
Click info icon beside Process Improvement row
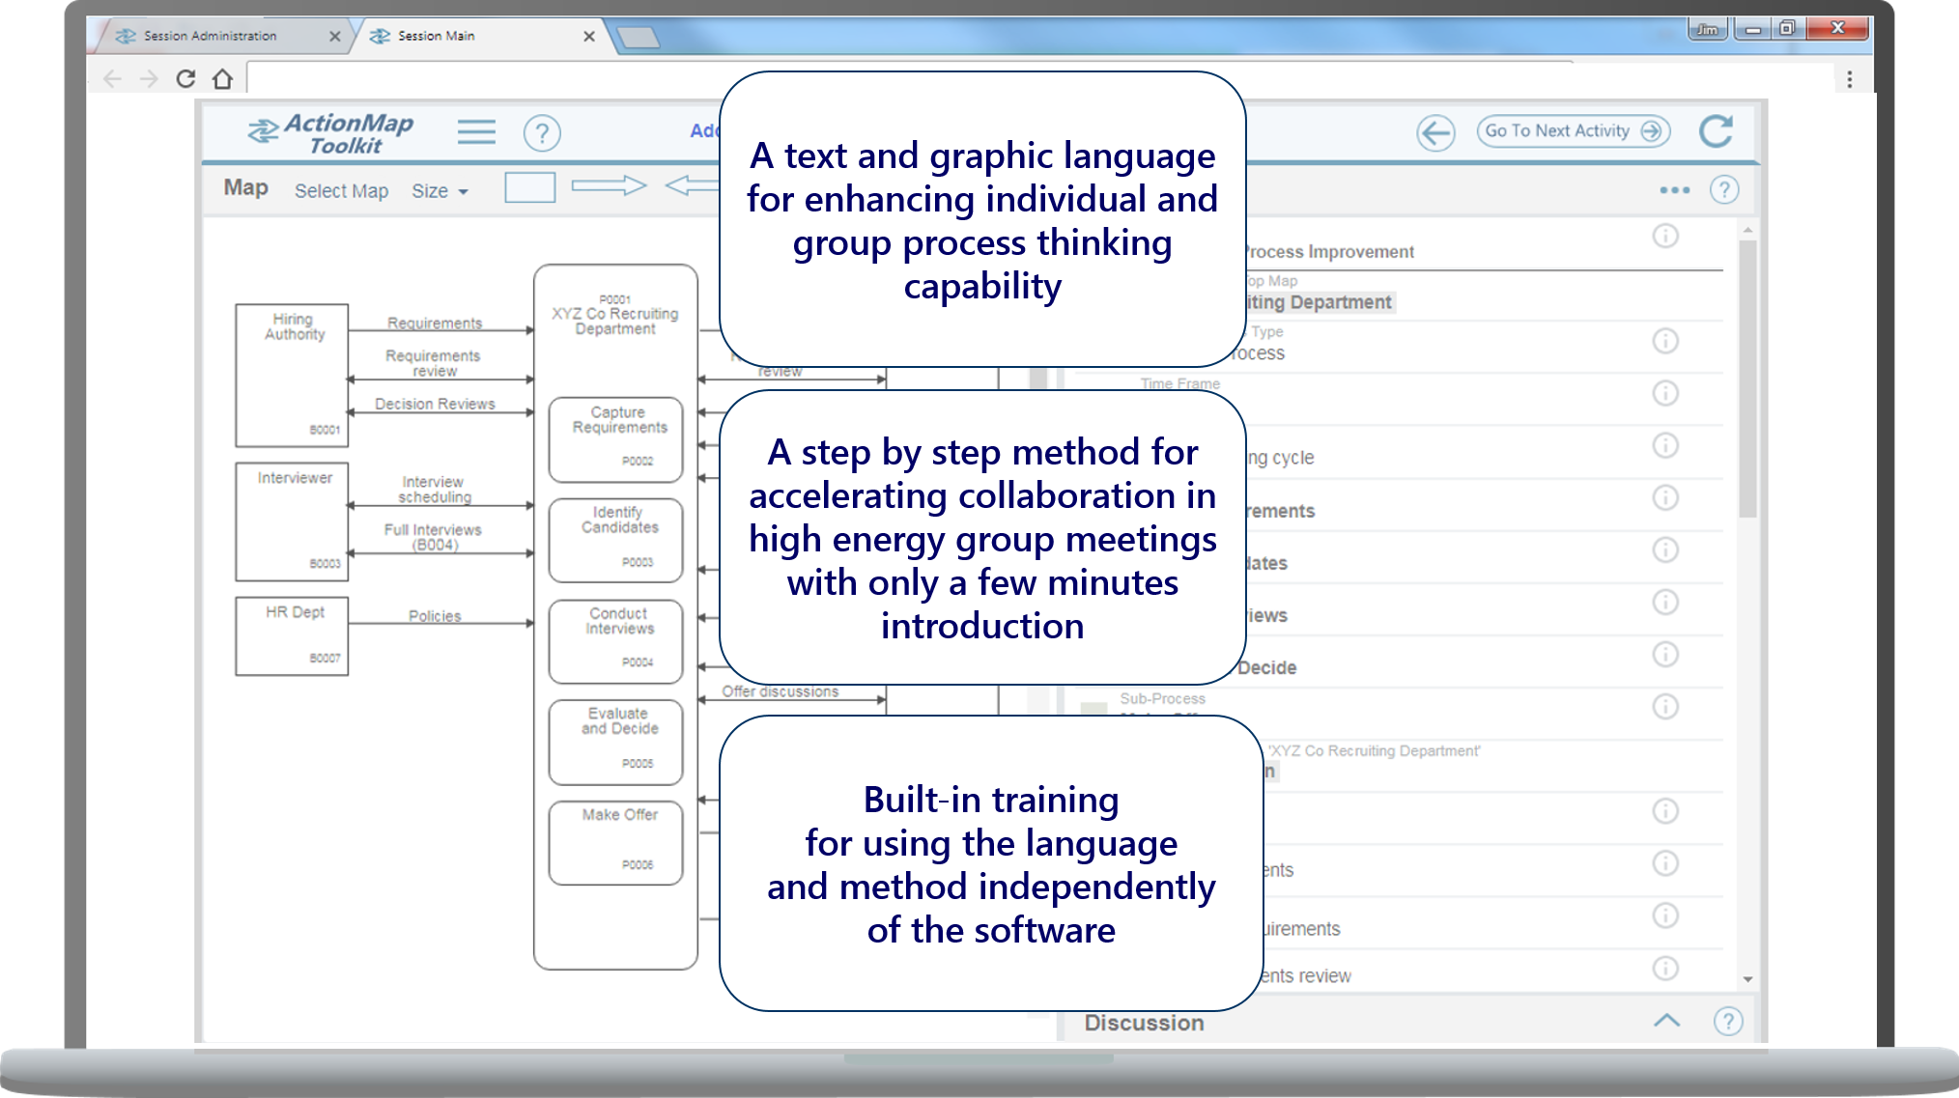click(1664, 237)
